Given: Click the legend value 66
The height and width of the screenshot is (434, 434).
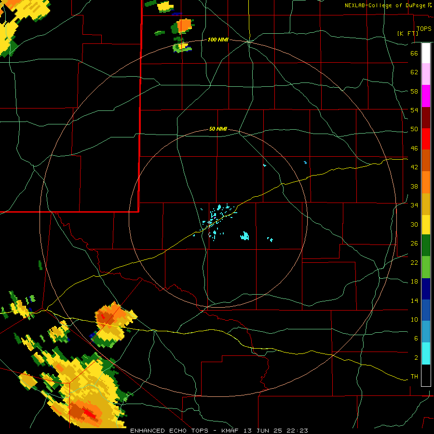Looking at the screenshot, I should pyautogui.click(x=414, y=53).
